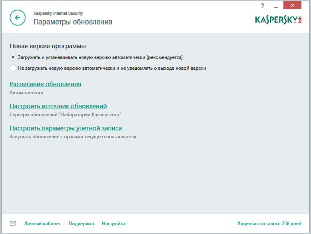
Task: Minimize the Kaspersky window
Action: (276, 6)
